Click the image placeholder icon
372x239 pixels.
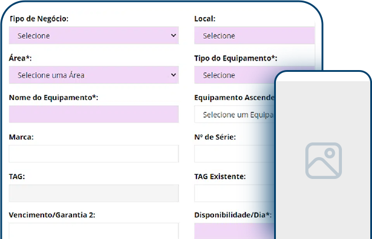click(323, 160)
